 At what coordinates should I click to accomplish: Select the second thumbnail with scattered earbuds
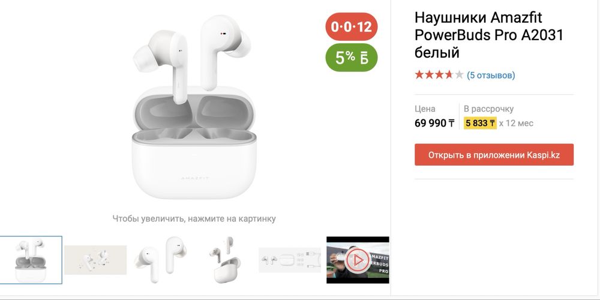[95, 260]
